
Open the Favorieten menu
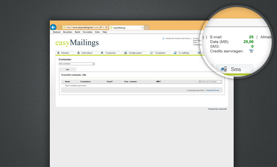(88, 32)
